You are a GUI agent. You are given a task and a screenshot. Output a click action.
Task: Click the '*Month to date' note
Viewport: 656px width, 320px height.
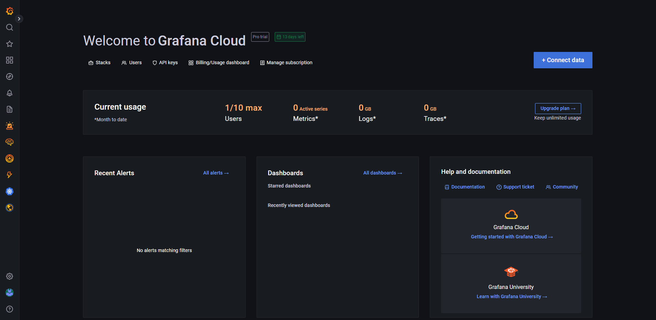111,120
